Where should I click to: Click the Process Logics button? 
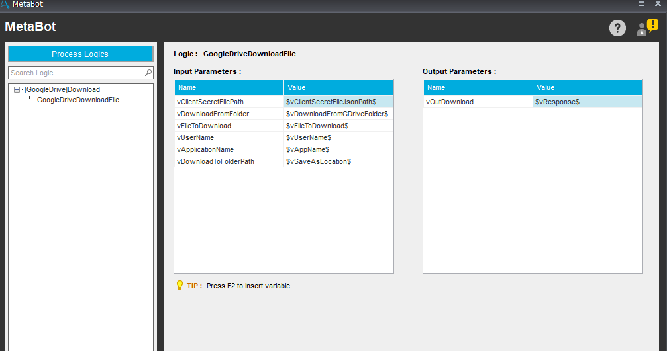click(80, 54)
